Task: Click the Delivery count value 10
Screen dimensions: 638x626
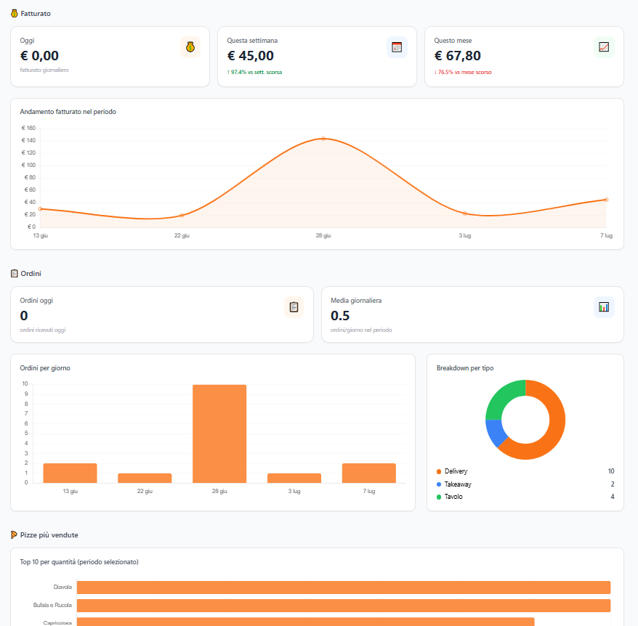Action: [x=611, y=471]
